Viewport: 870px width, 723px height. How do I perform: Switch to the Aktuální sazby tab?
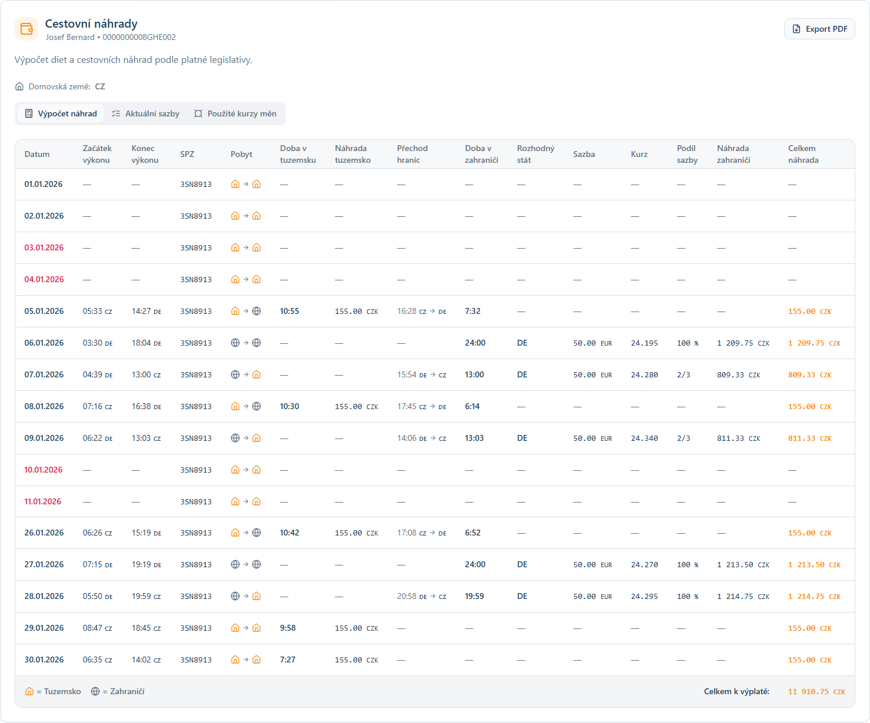(x=146, y=113)
